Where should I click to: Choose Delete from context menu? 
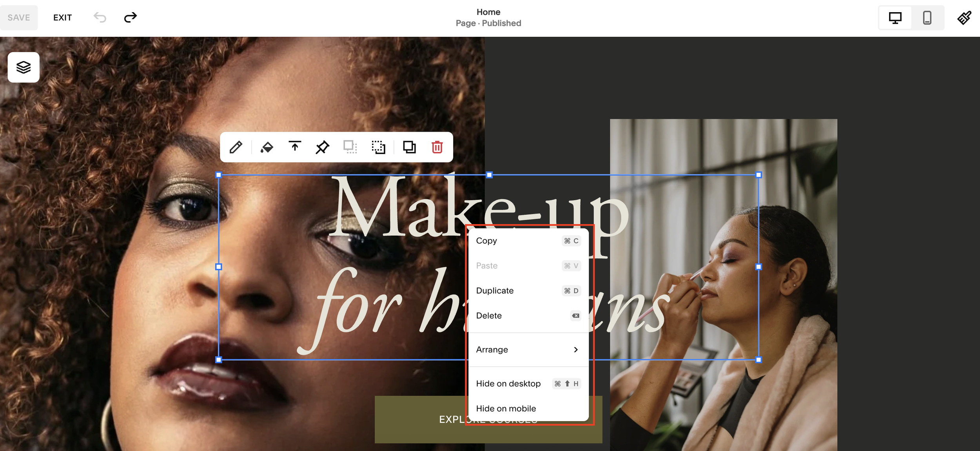pyautogui.click(x=489, y=316)
